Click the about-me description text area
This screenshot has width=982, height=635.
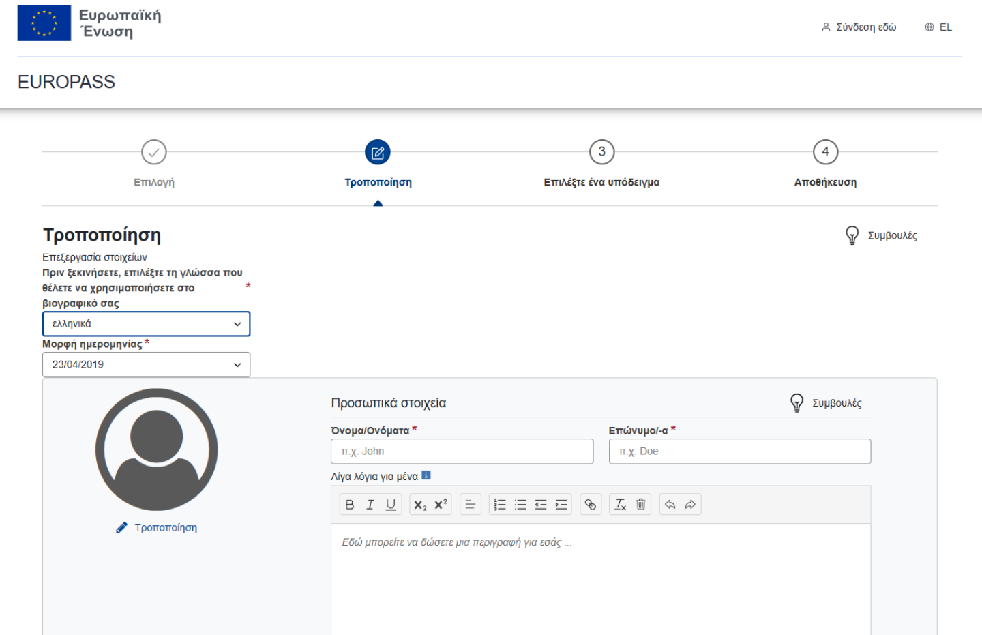601,580
